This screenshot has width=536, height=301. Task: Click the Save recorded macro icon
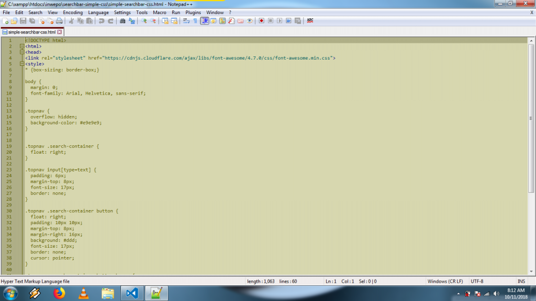pyautogui.click(x=298, y=21)
